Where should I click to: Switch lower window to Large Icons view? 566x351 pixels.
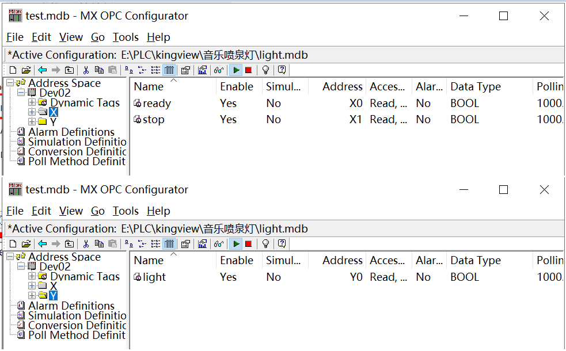128,244
